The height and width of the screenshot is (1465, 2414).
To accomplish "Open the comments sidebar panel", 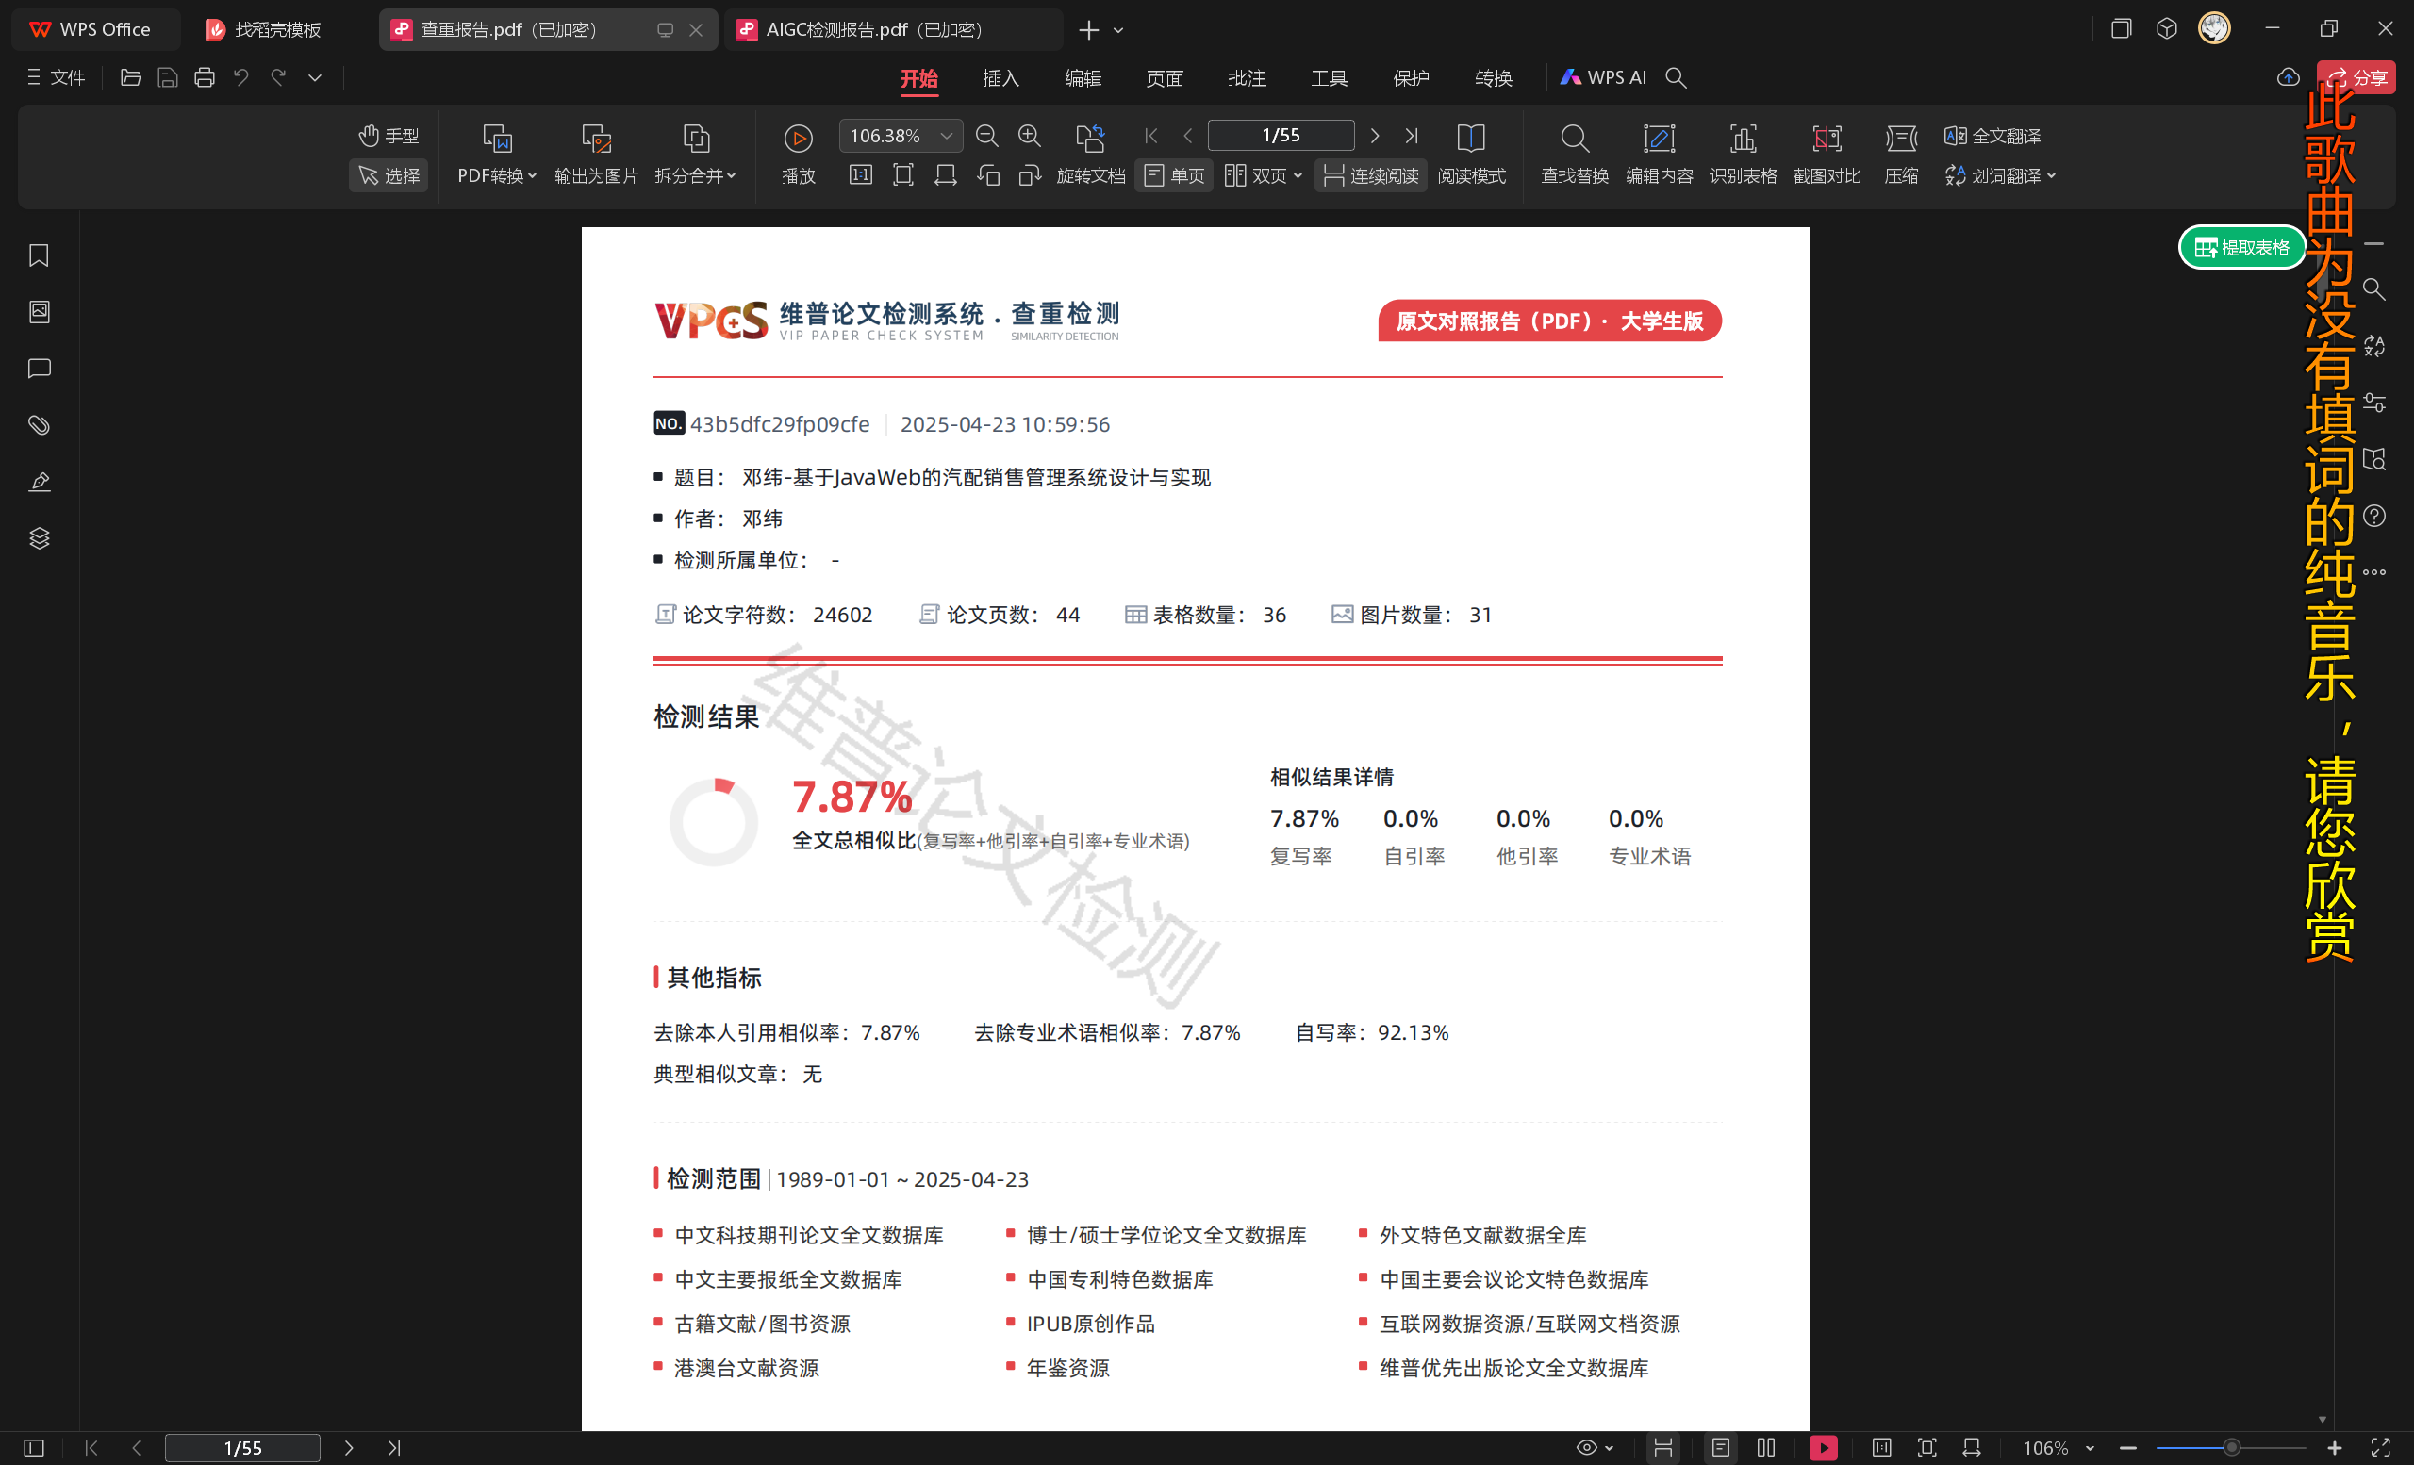I will 40,369.
